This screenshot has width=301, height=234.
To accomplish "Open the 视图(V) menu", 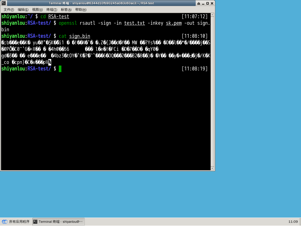I will click(x=37, y=10).
